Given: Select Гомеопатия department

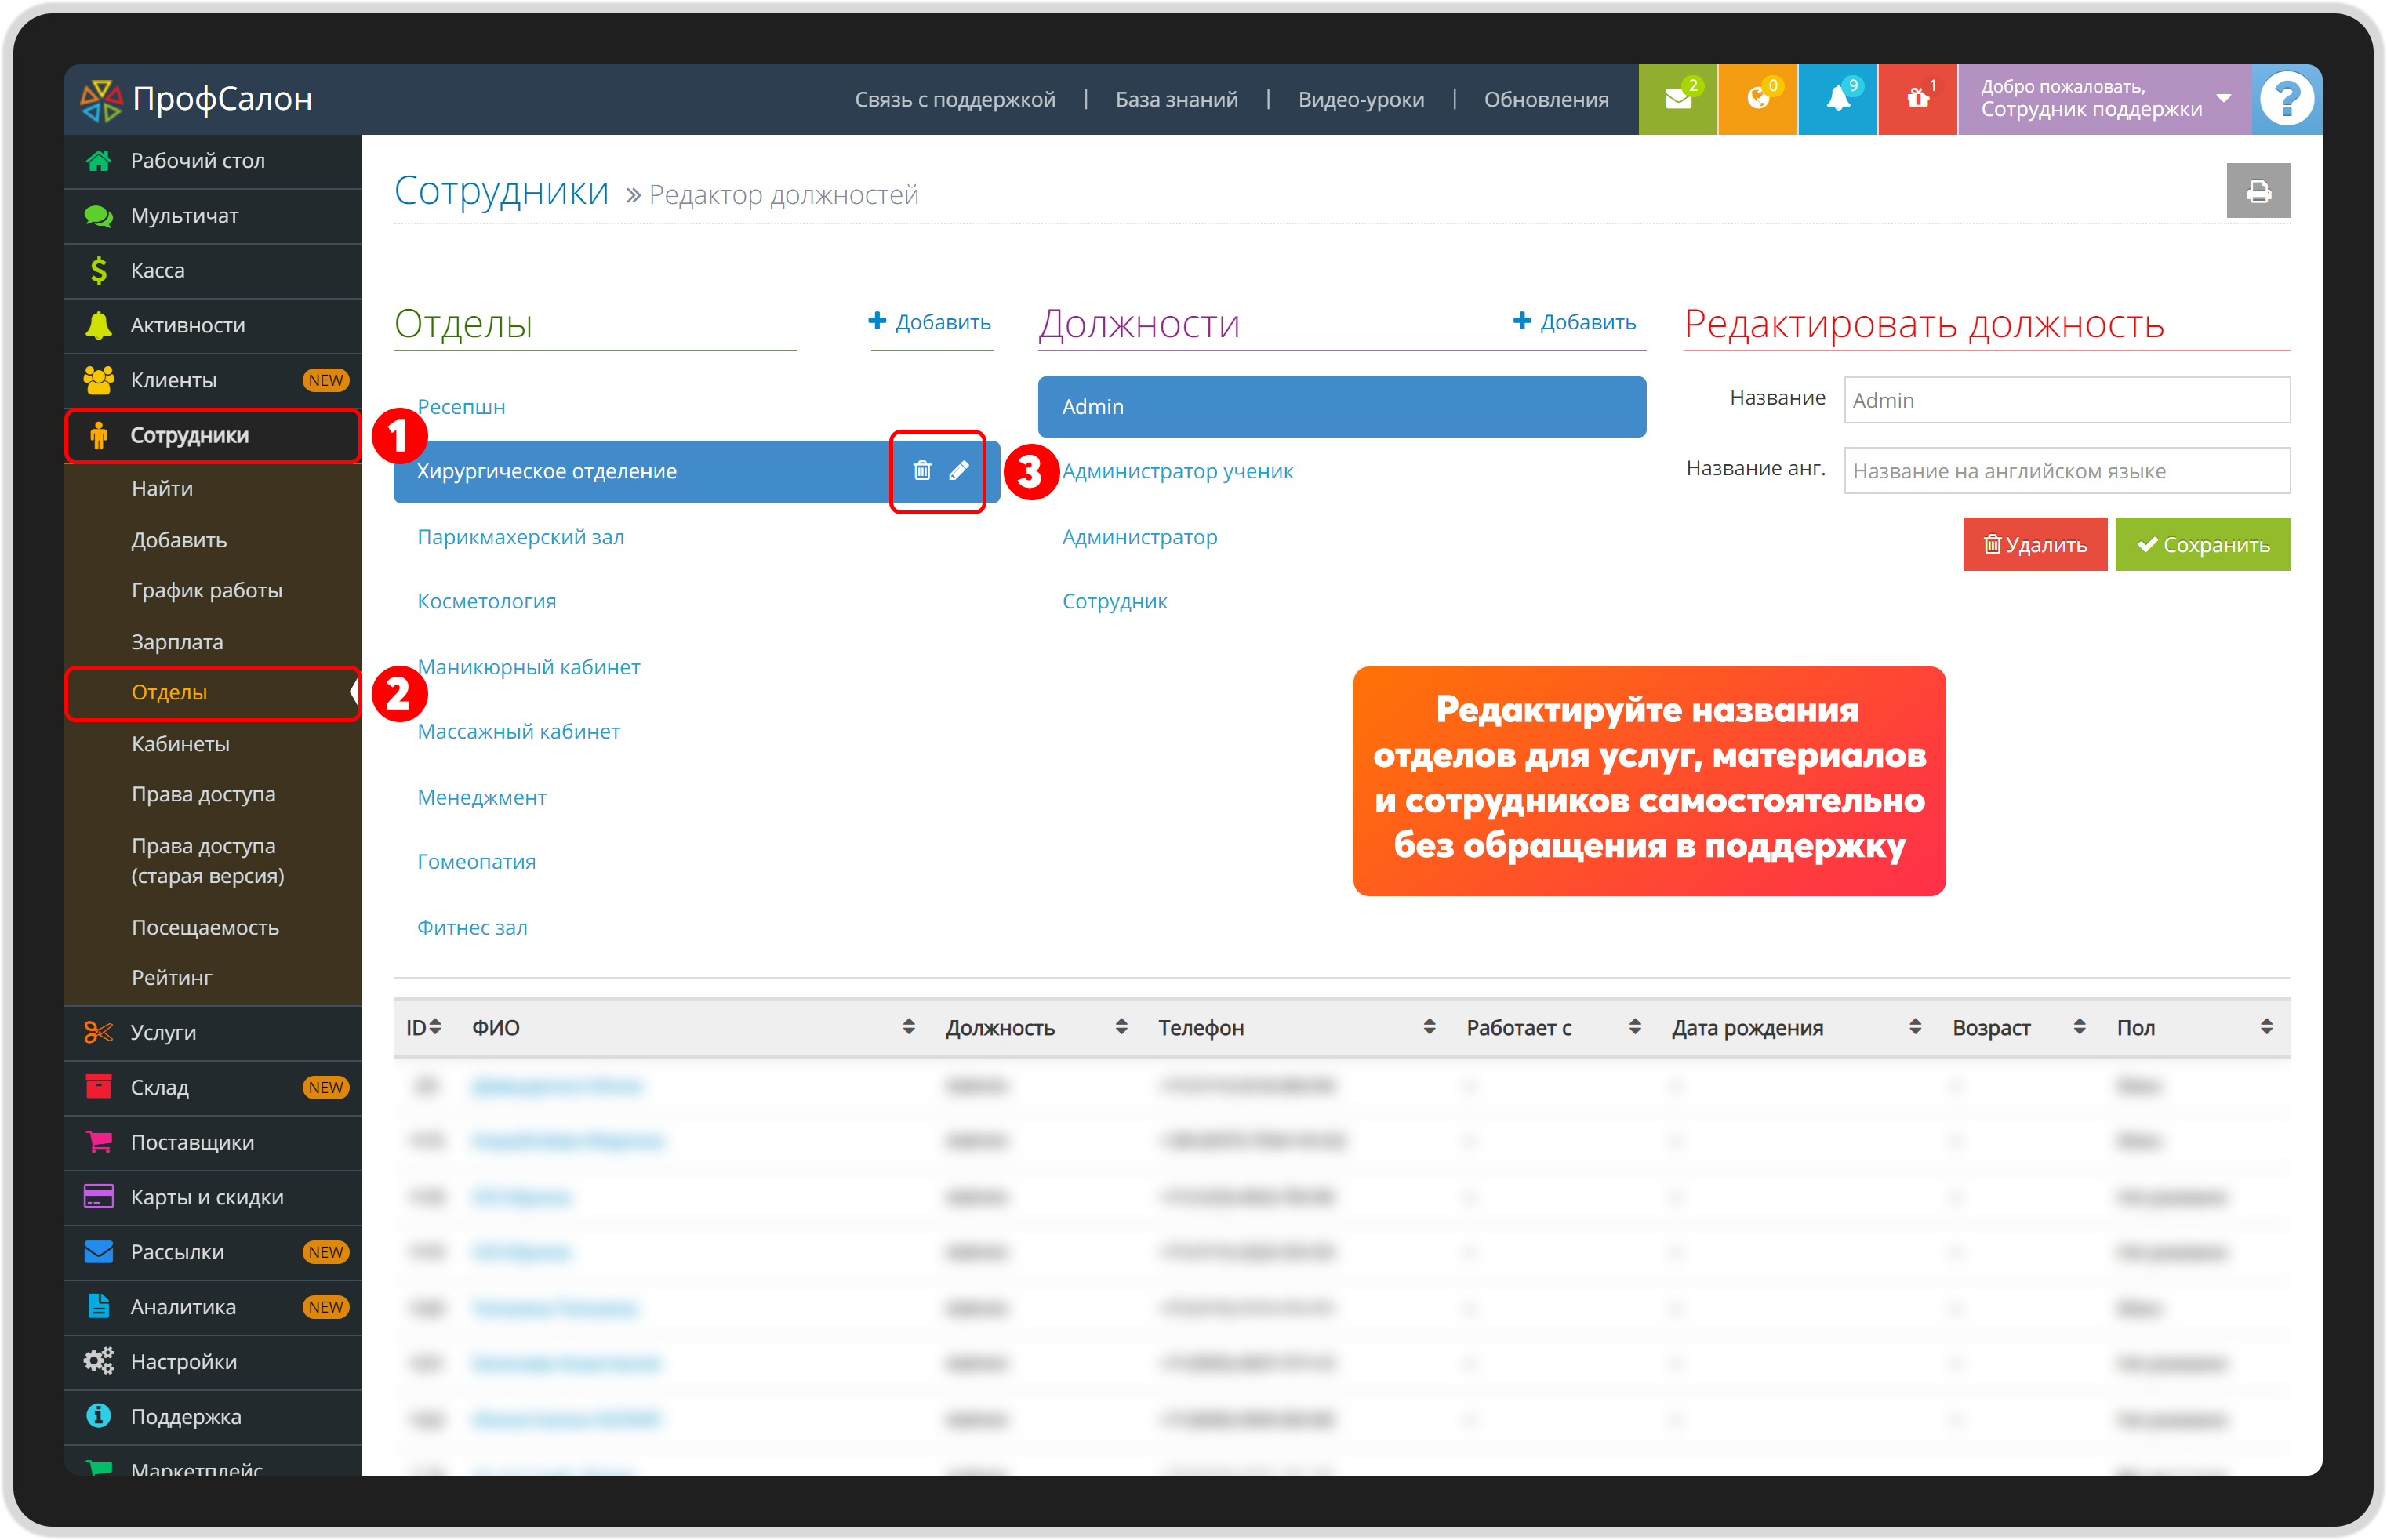Looking at the screenshot, I should 476,862.
